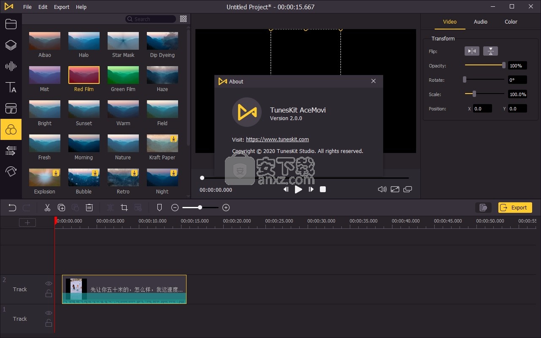Adjust the Scale slider

pyautogui.click(x=484, y=94)
